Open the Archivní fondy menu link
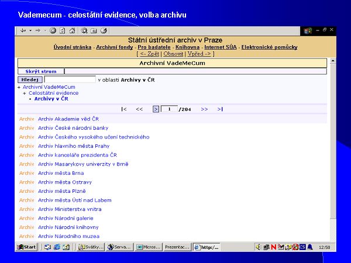351x263 pixels. coord(115,47)
